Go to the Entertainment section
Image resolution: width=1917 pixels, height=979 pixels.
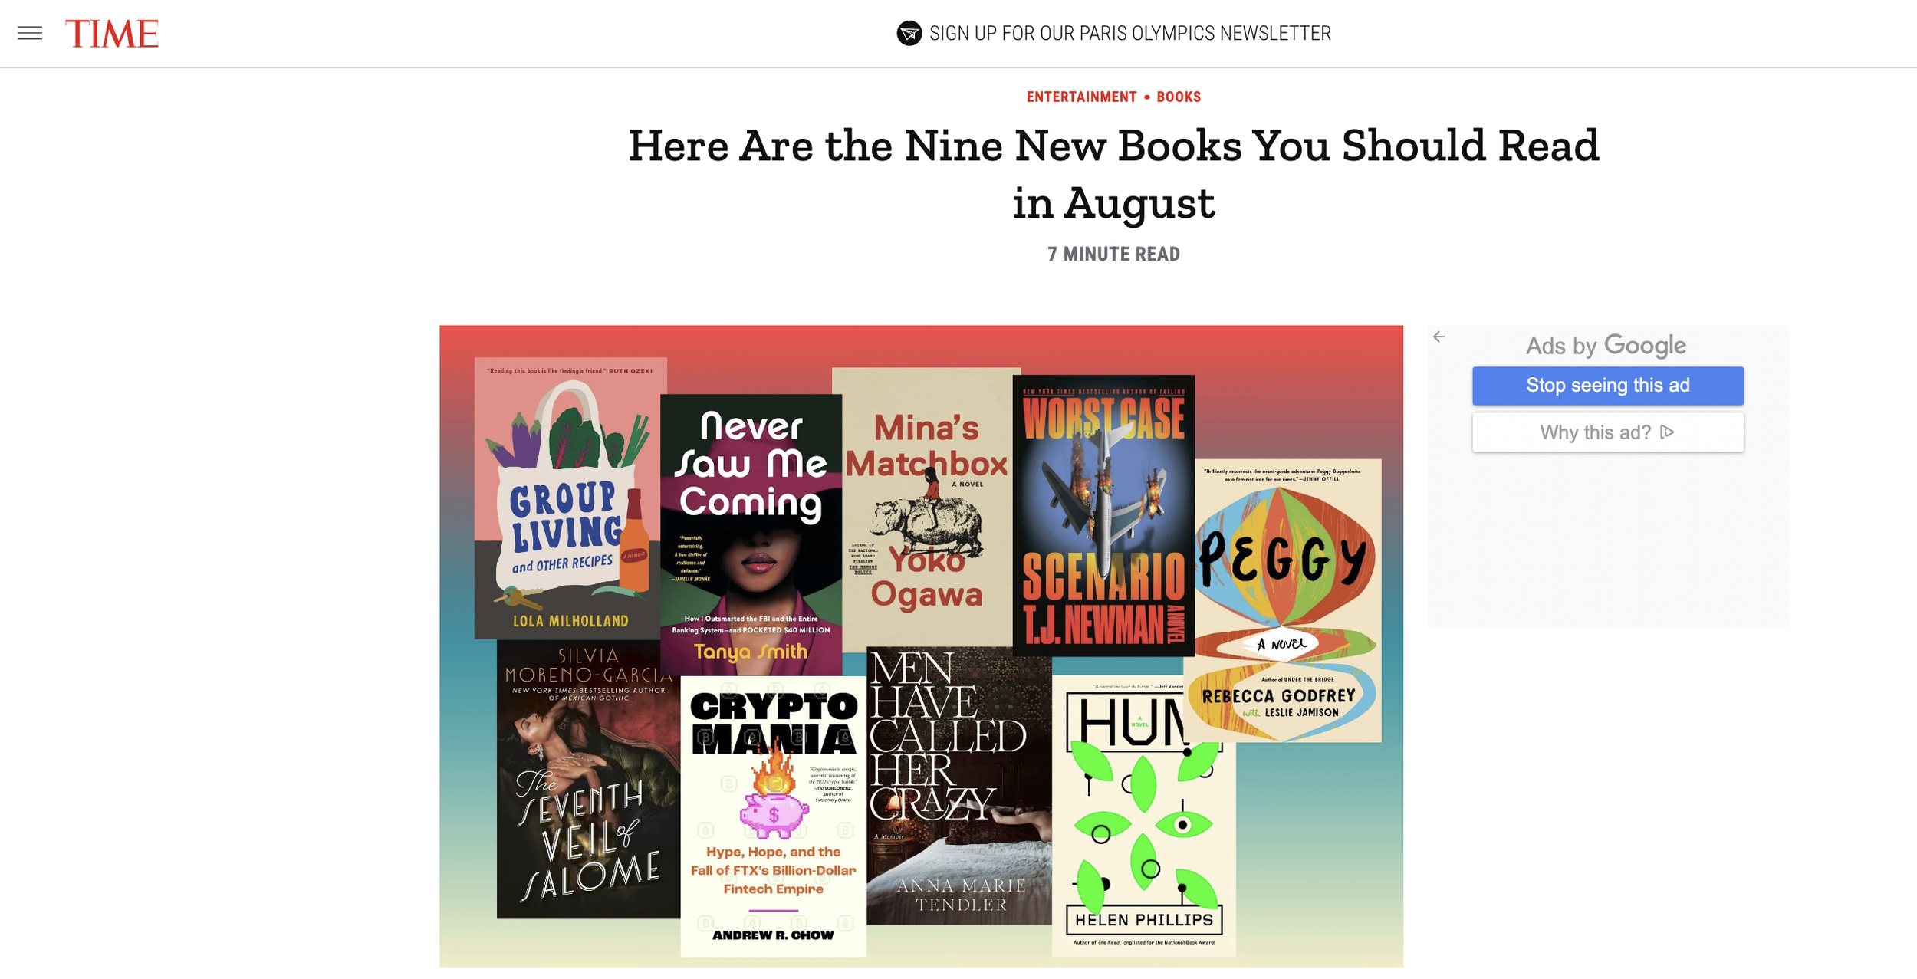[1081, 97]
